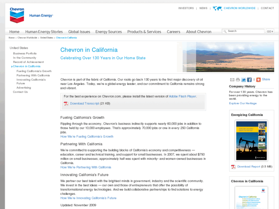Click the Search input field
The width and height of the screenshot is (279, 209).
(243, 31)
